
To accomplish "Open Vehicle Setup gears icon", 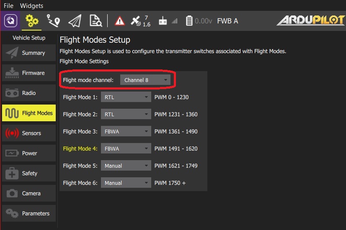I will [32, 21].
